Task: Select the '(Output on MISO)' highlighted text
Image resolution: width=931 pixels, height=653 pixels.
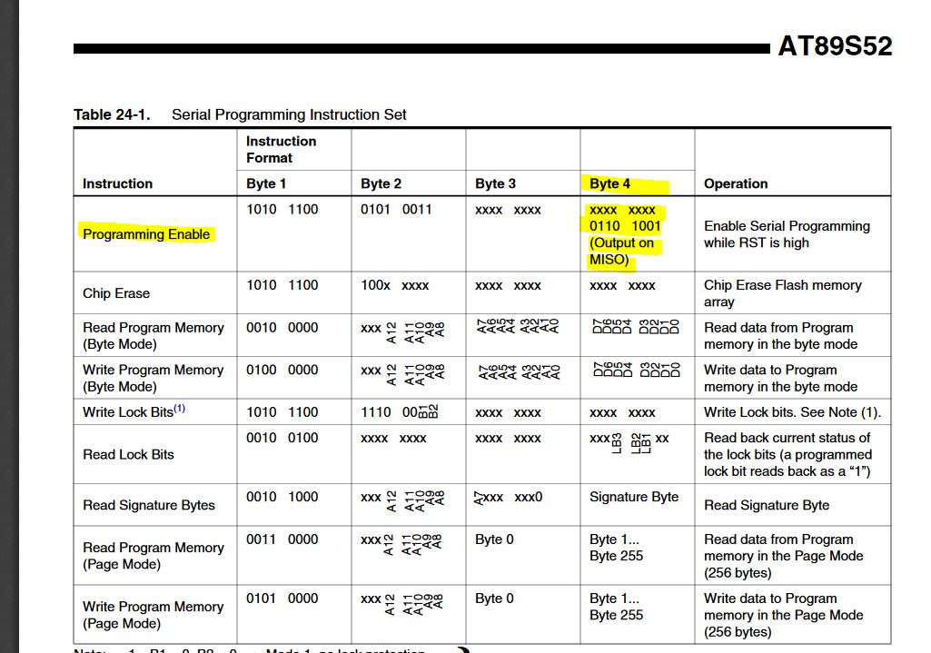Action: (621, 251)
